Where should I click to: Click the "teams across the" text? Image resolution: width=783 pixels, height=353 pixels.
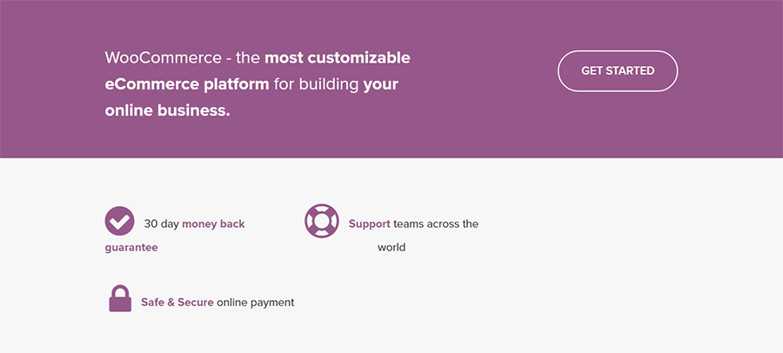(x=436, y=223)
